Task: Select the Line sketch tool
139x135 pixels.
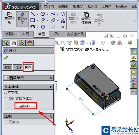Action: coord(33,14)
